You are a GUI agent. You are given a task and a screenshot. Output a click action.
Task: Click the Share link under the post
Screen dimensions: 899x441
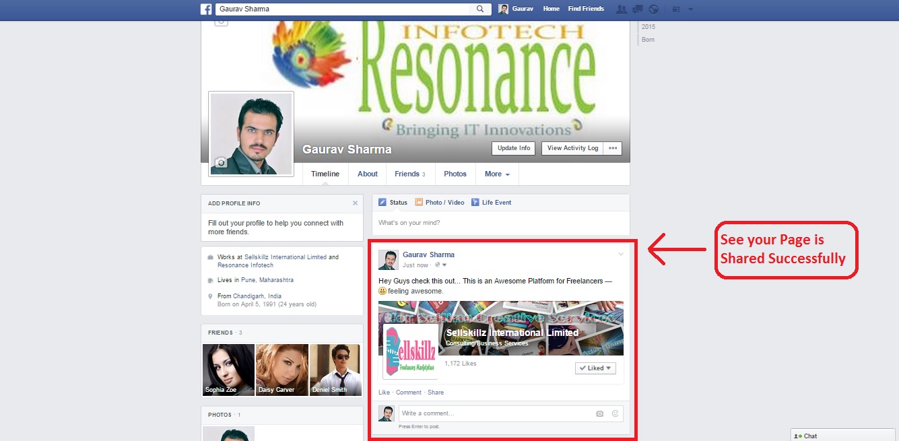(436, 393)
